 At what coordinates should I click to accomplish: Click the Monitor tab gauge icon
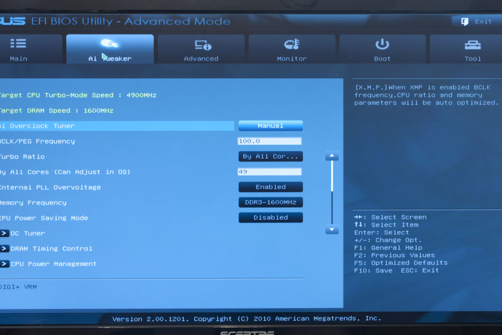(x=292, y=44)
